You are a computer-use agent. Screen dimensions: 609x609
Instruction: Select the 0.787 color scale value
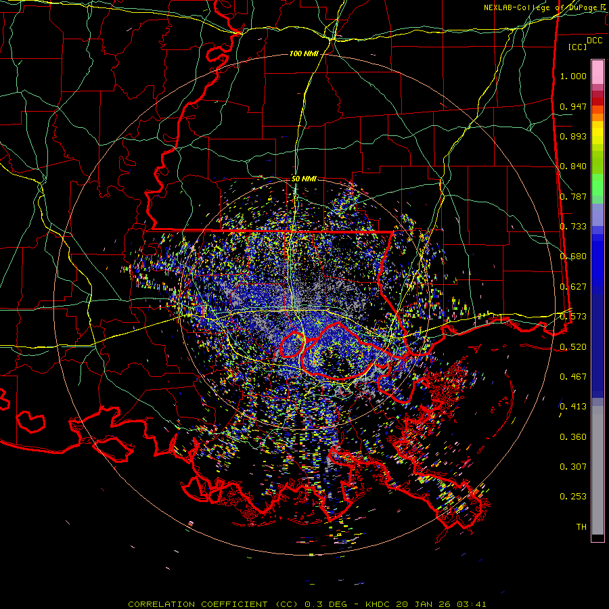coord(573,196)
